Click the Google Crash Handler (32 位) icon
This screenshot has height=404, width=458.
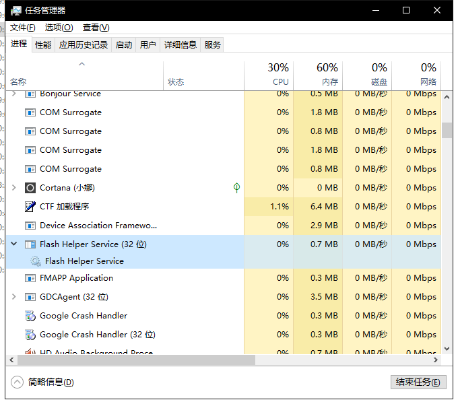30,335
